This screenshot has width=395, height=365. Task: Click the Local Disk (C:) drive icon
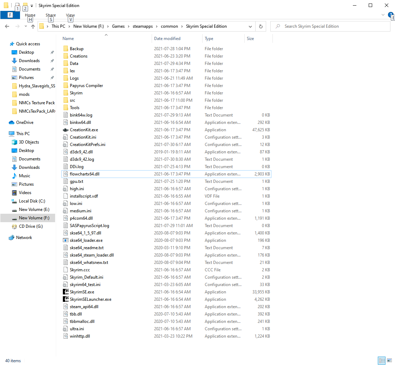[x=14, y=201]
